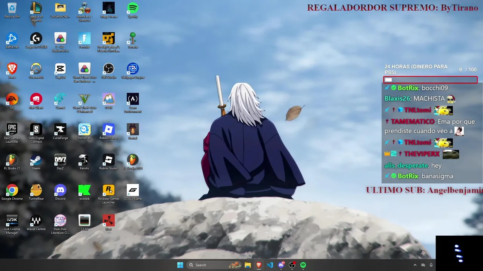The height and width of the screenshot is (271, 483).
Task: Open Discord from the taskbar
Action: pos(281,265)
